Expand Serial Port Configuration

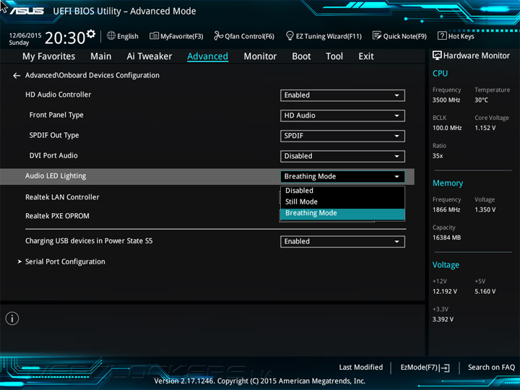point(65,261)
